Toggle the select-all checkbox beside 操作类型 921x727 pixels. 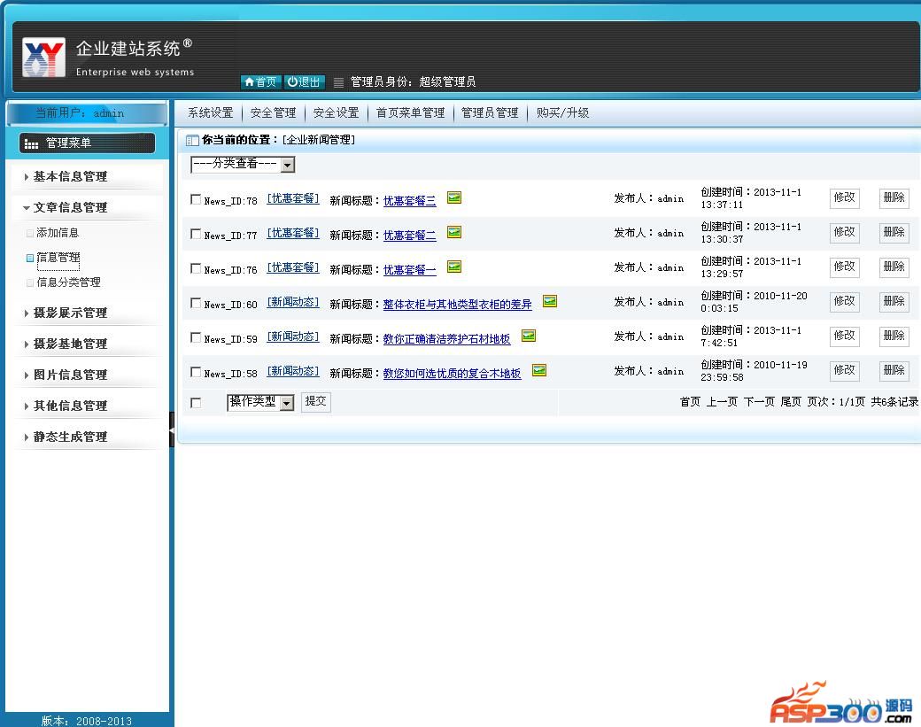tap(196, 403)
